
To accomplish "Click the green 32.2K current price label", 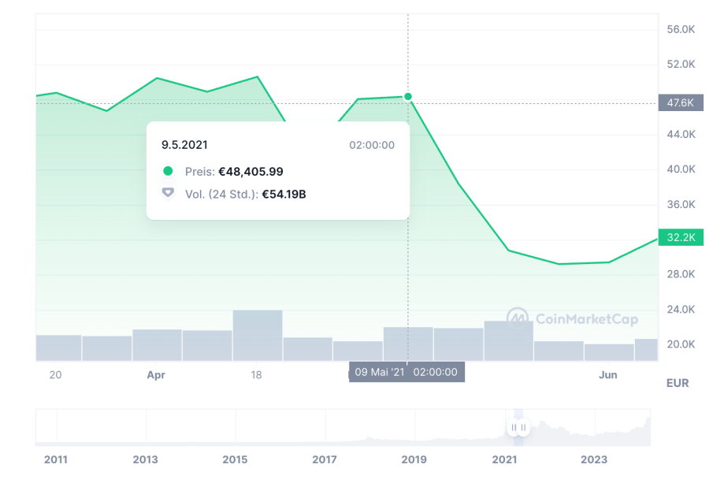I will point(680,237).
